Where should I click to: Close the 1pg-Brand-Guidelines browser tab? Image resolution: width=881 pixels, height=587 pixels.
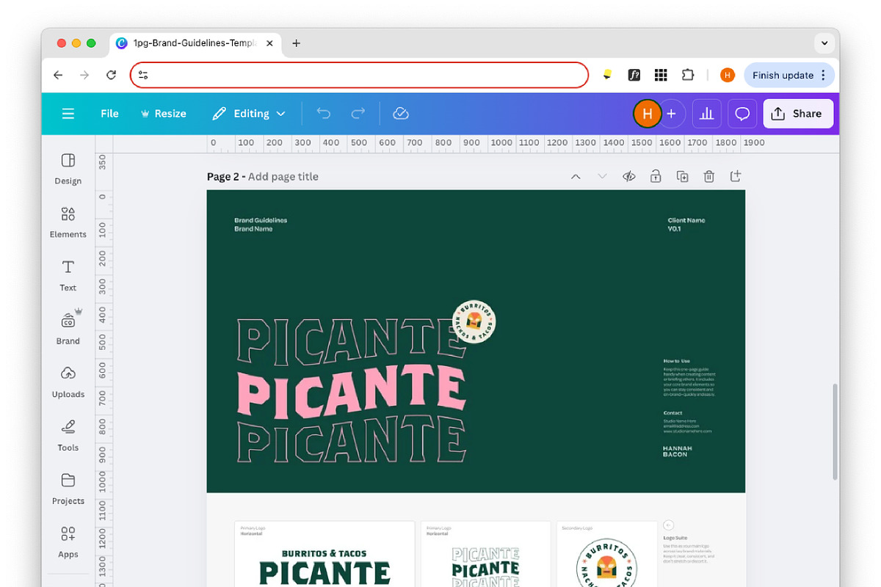(269, 43)
